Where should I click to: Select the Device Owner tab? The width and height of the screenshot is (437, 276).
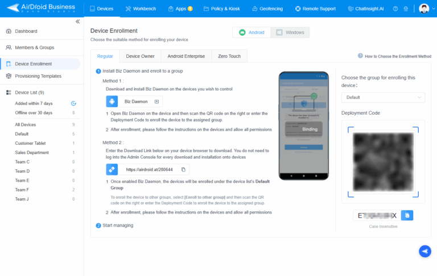pos(140,56)
